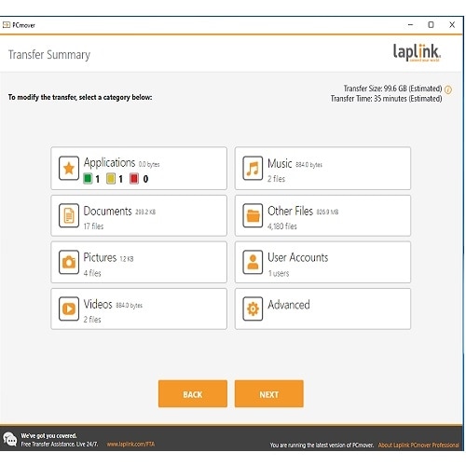This screenshot has height=466, width=466.
Task: Close the PCmover window
Action: [452, 24]
